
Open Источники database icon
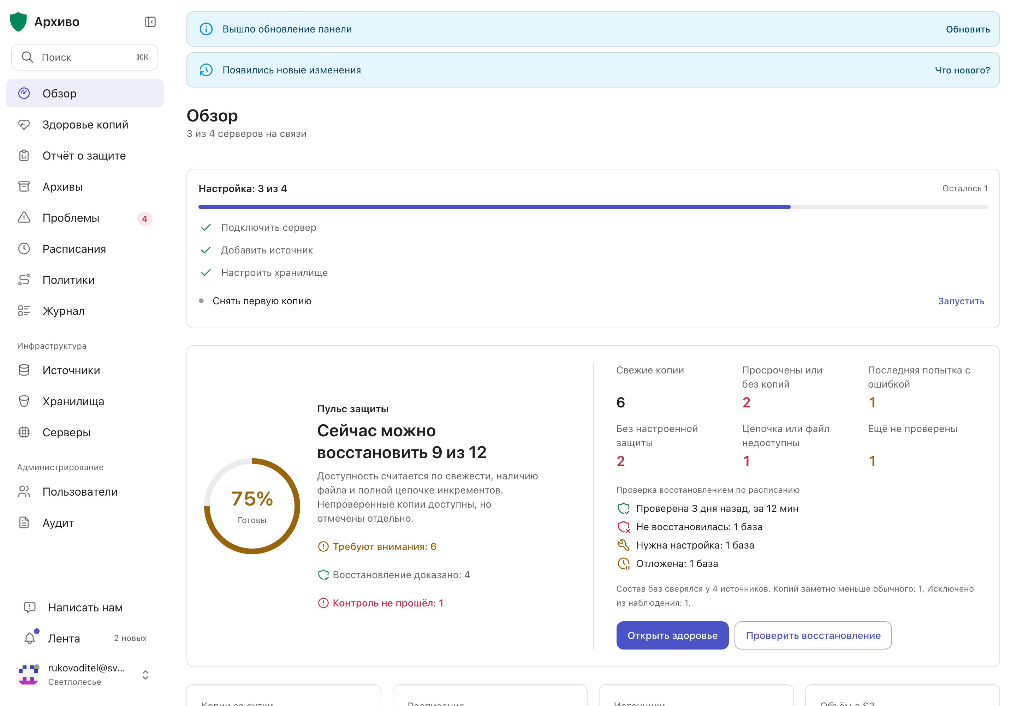pos(24,370)
